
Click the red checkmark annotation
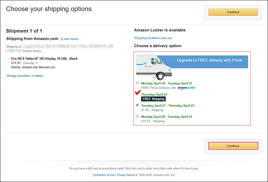tap(138, 92)
